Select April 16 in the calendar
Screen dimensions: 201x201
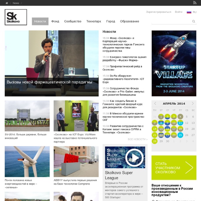(167, 129)
